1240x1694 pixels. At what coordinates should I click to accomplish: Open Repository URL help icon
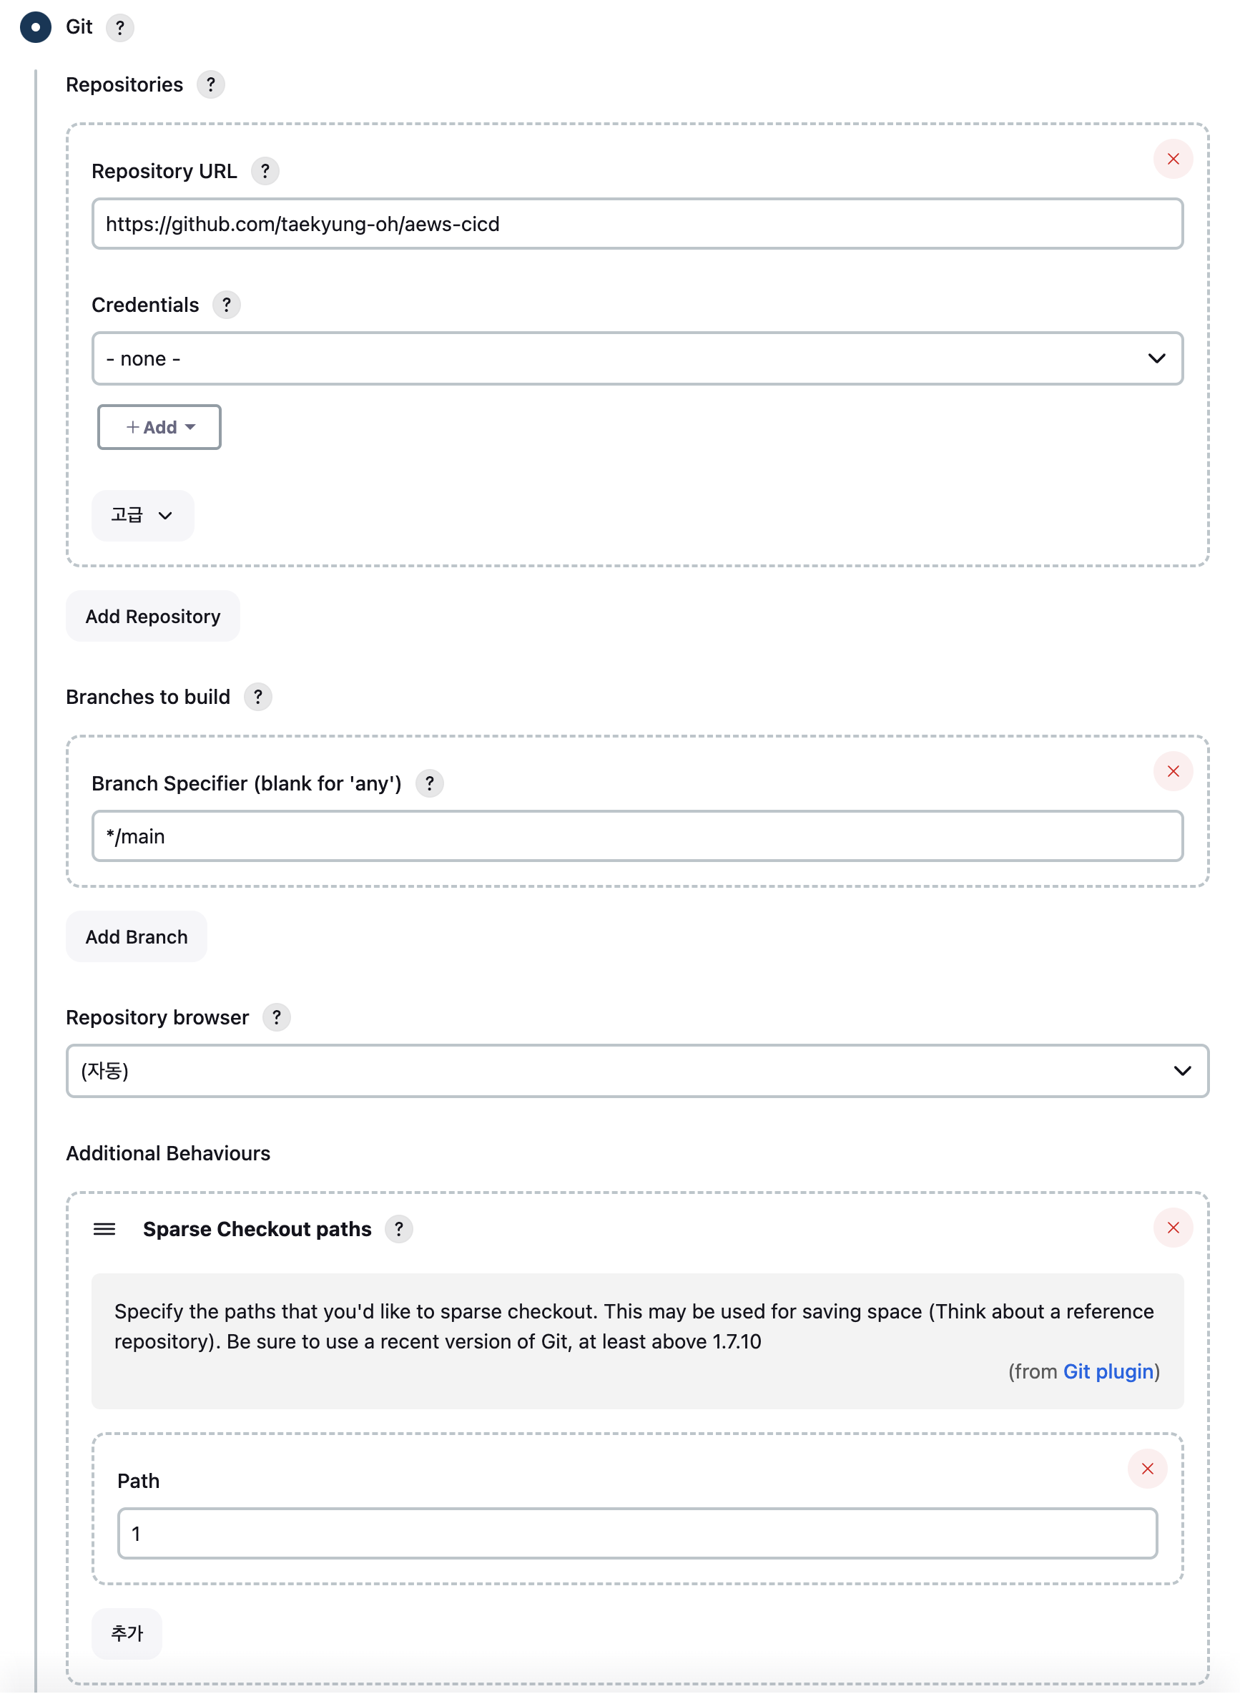(265, 171)
